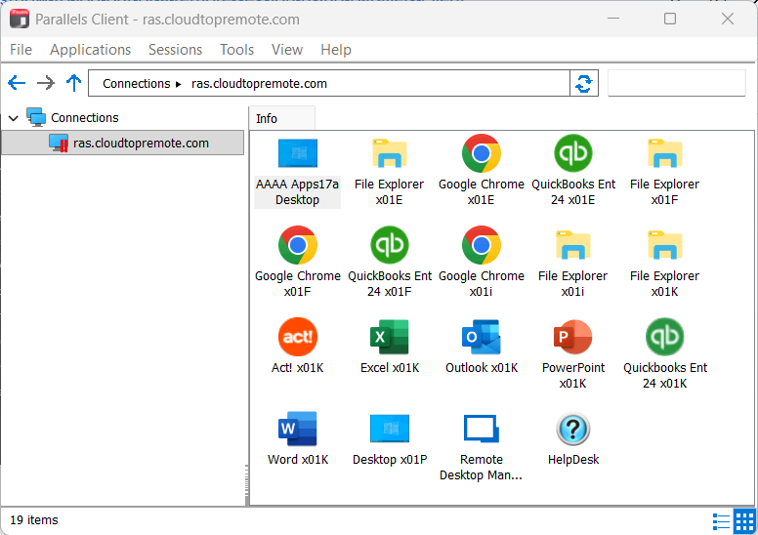Open the Act! x01K application icon
The height and width of the screenshot is (535, 758).
297,338
